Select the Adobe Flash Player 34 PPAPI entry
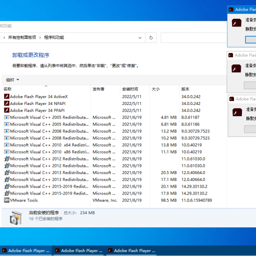The width and height of the screenshot is (256, 256). point(37,111)
